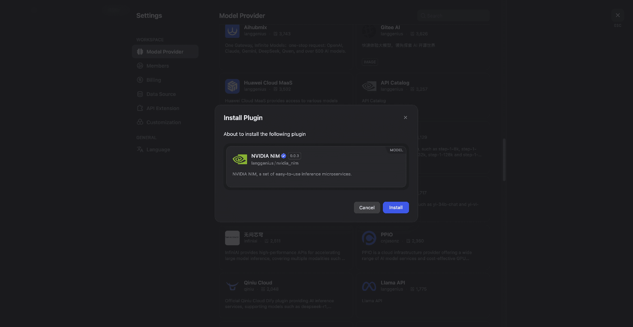
Task: Click the PPIO provider logo
Action: click(x=369, y=238)
